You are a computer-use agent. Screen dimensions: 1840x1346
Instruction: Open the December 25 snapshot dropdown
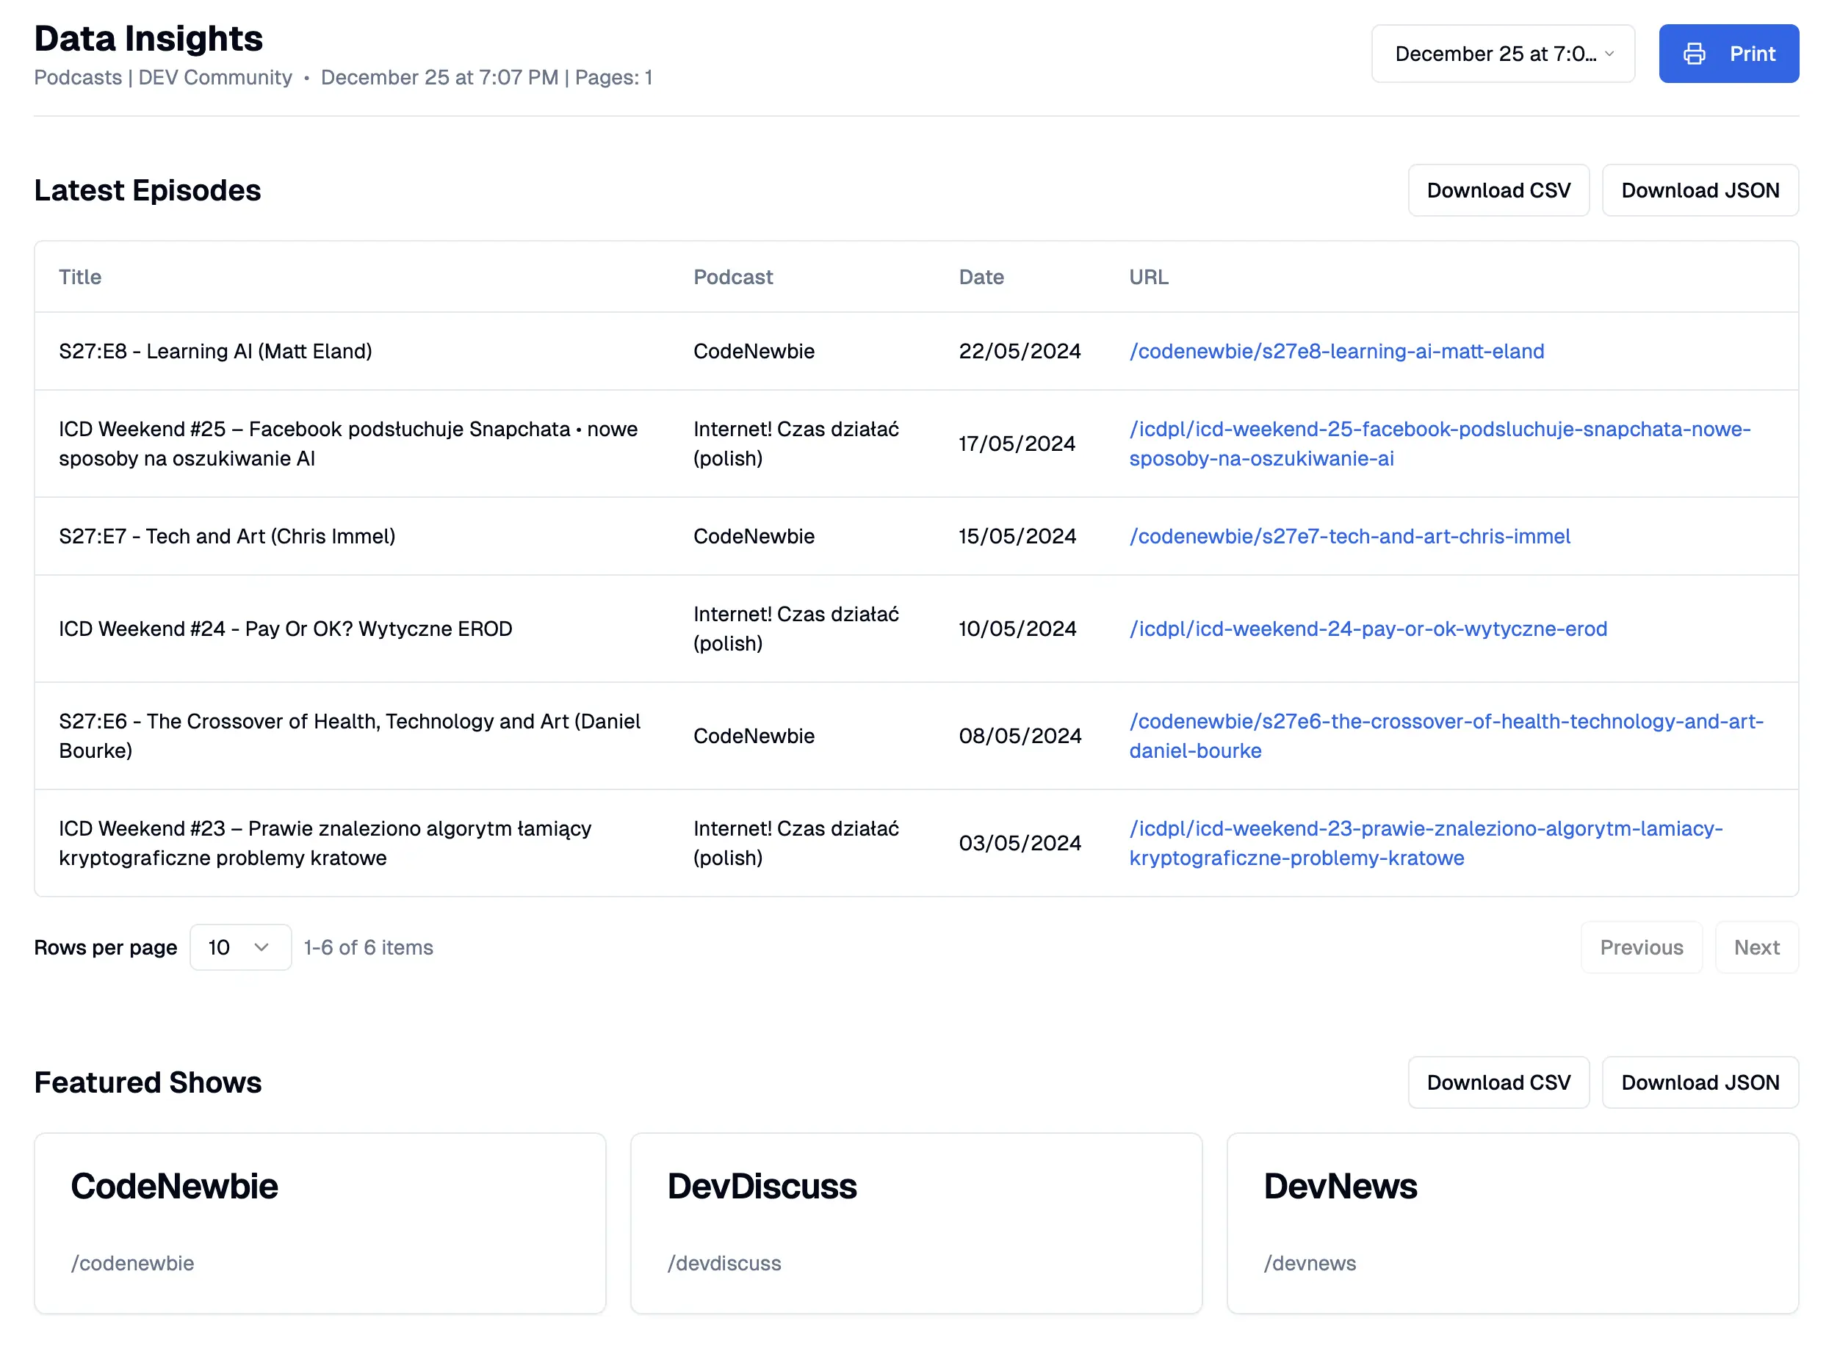(1502, 54)
